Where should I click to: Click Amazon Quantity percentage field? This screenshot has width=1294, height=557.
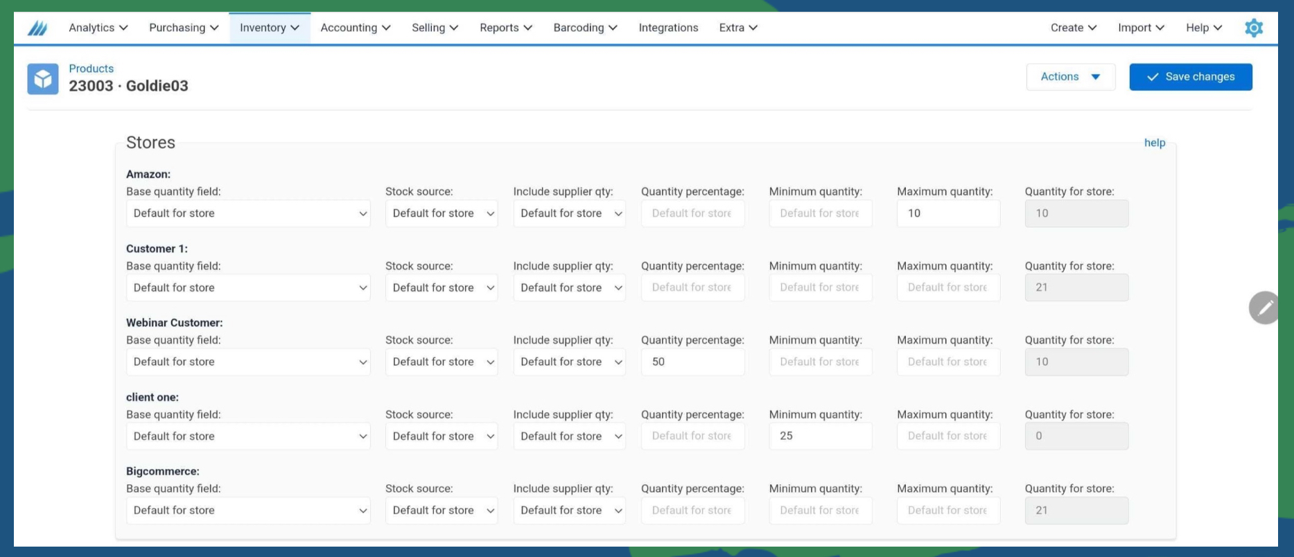(693, 213)
